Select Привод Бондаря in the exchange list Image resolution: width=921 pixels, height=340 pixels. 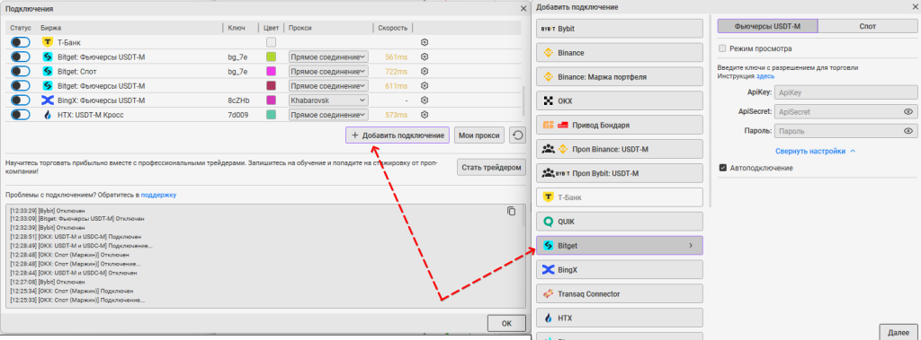tap(620, 125)
